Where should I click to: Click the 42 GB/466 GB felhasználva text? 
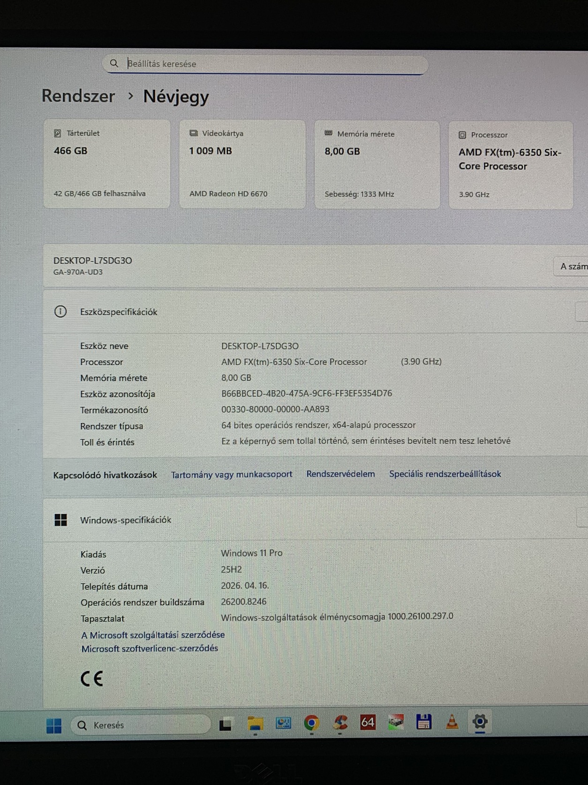[x=99, y=193]
